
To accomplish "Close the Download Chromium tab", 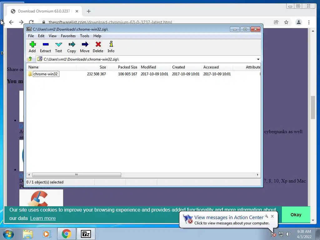I will 77,11.
